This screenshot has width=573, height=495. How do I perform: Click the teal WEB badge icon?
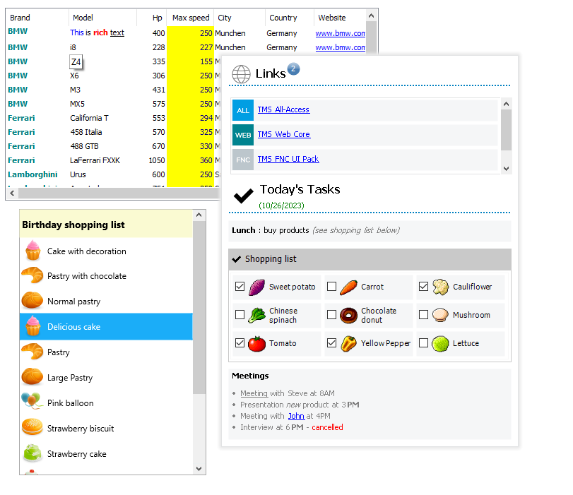click(x=243, y=135)
